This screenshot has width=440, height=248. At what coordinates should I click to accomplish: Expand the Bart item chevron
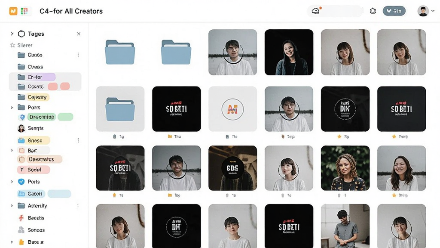coord(12,150)
